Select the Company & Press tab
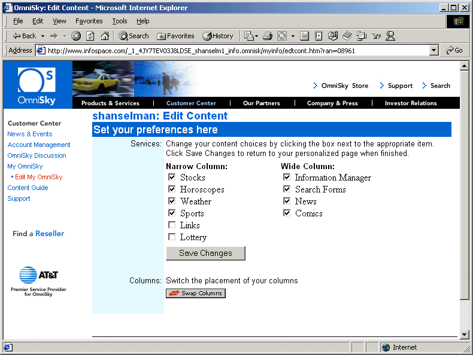The image size is (473, 355). [x=332, y=103]
